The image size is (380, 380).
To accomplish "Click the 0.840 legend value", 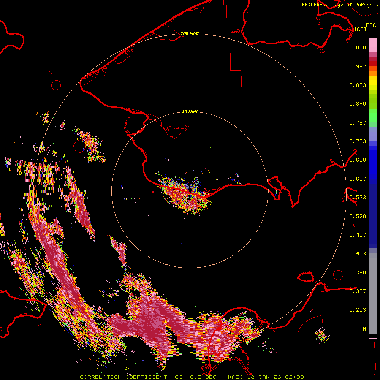I will click(358, 104).
